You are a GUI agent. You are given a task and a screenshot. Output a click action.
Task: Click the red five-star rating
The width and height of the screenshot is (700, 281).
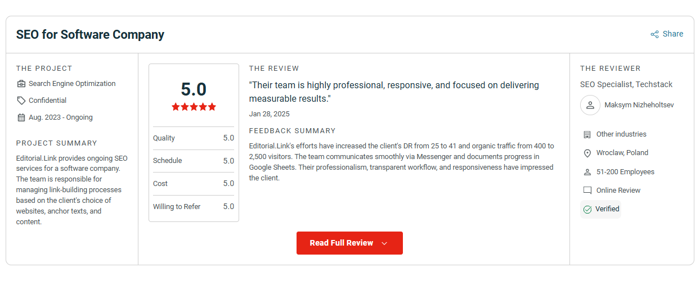194,107
